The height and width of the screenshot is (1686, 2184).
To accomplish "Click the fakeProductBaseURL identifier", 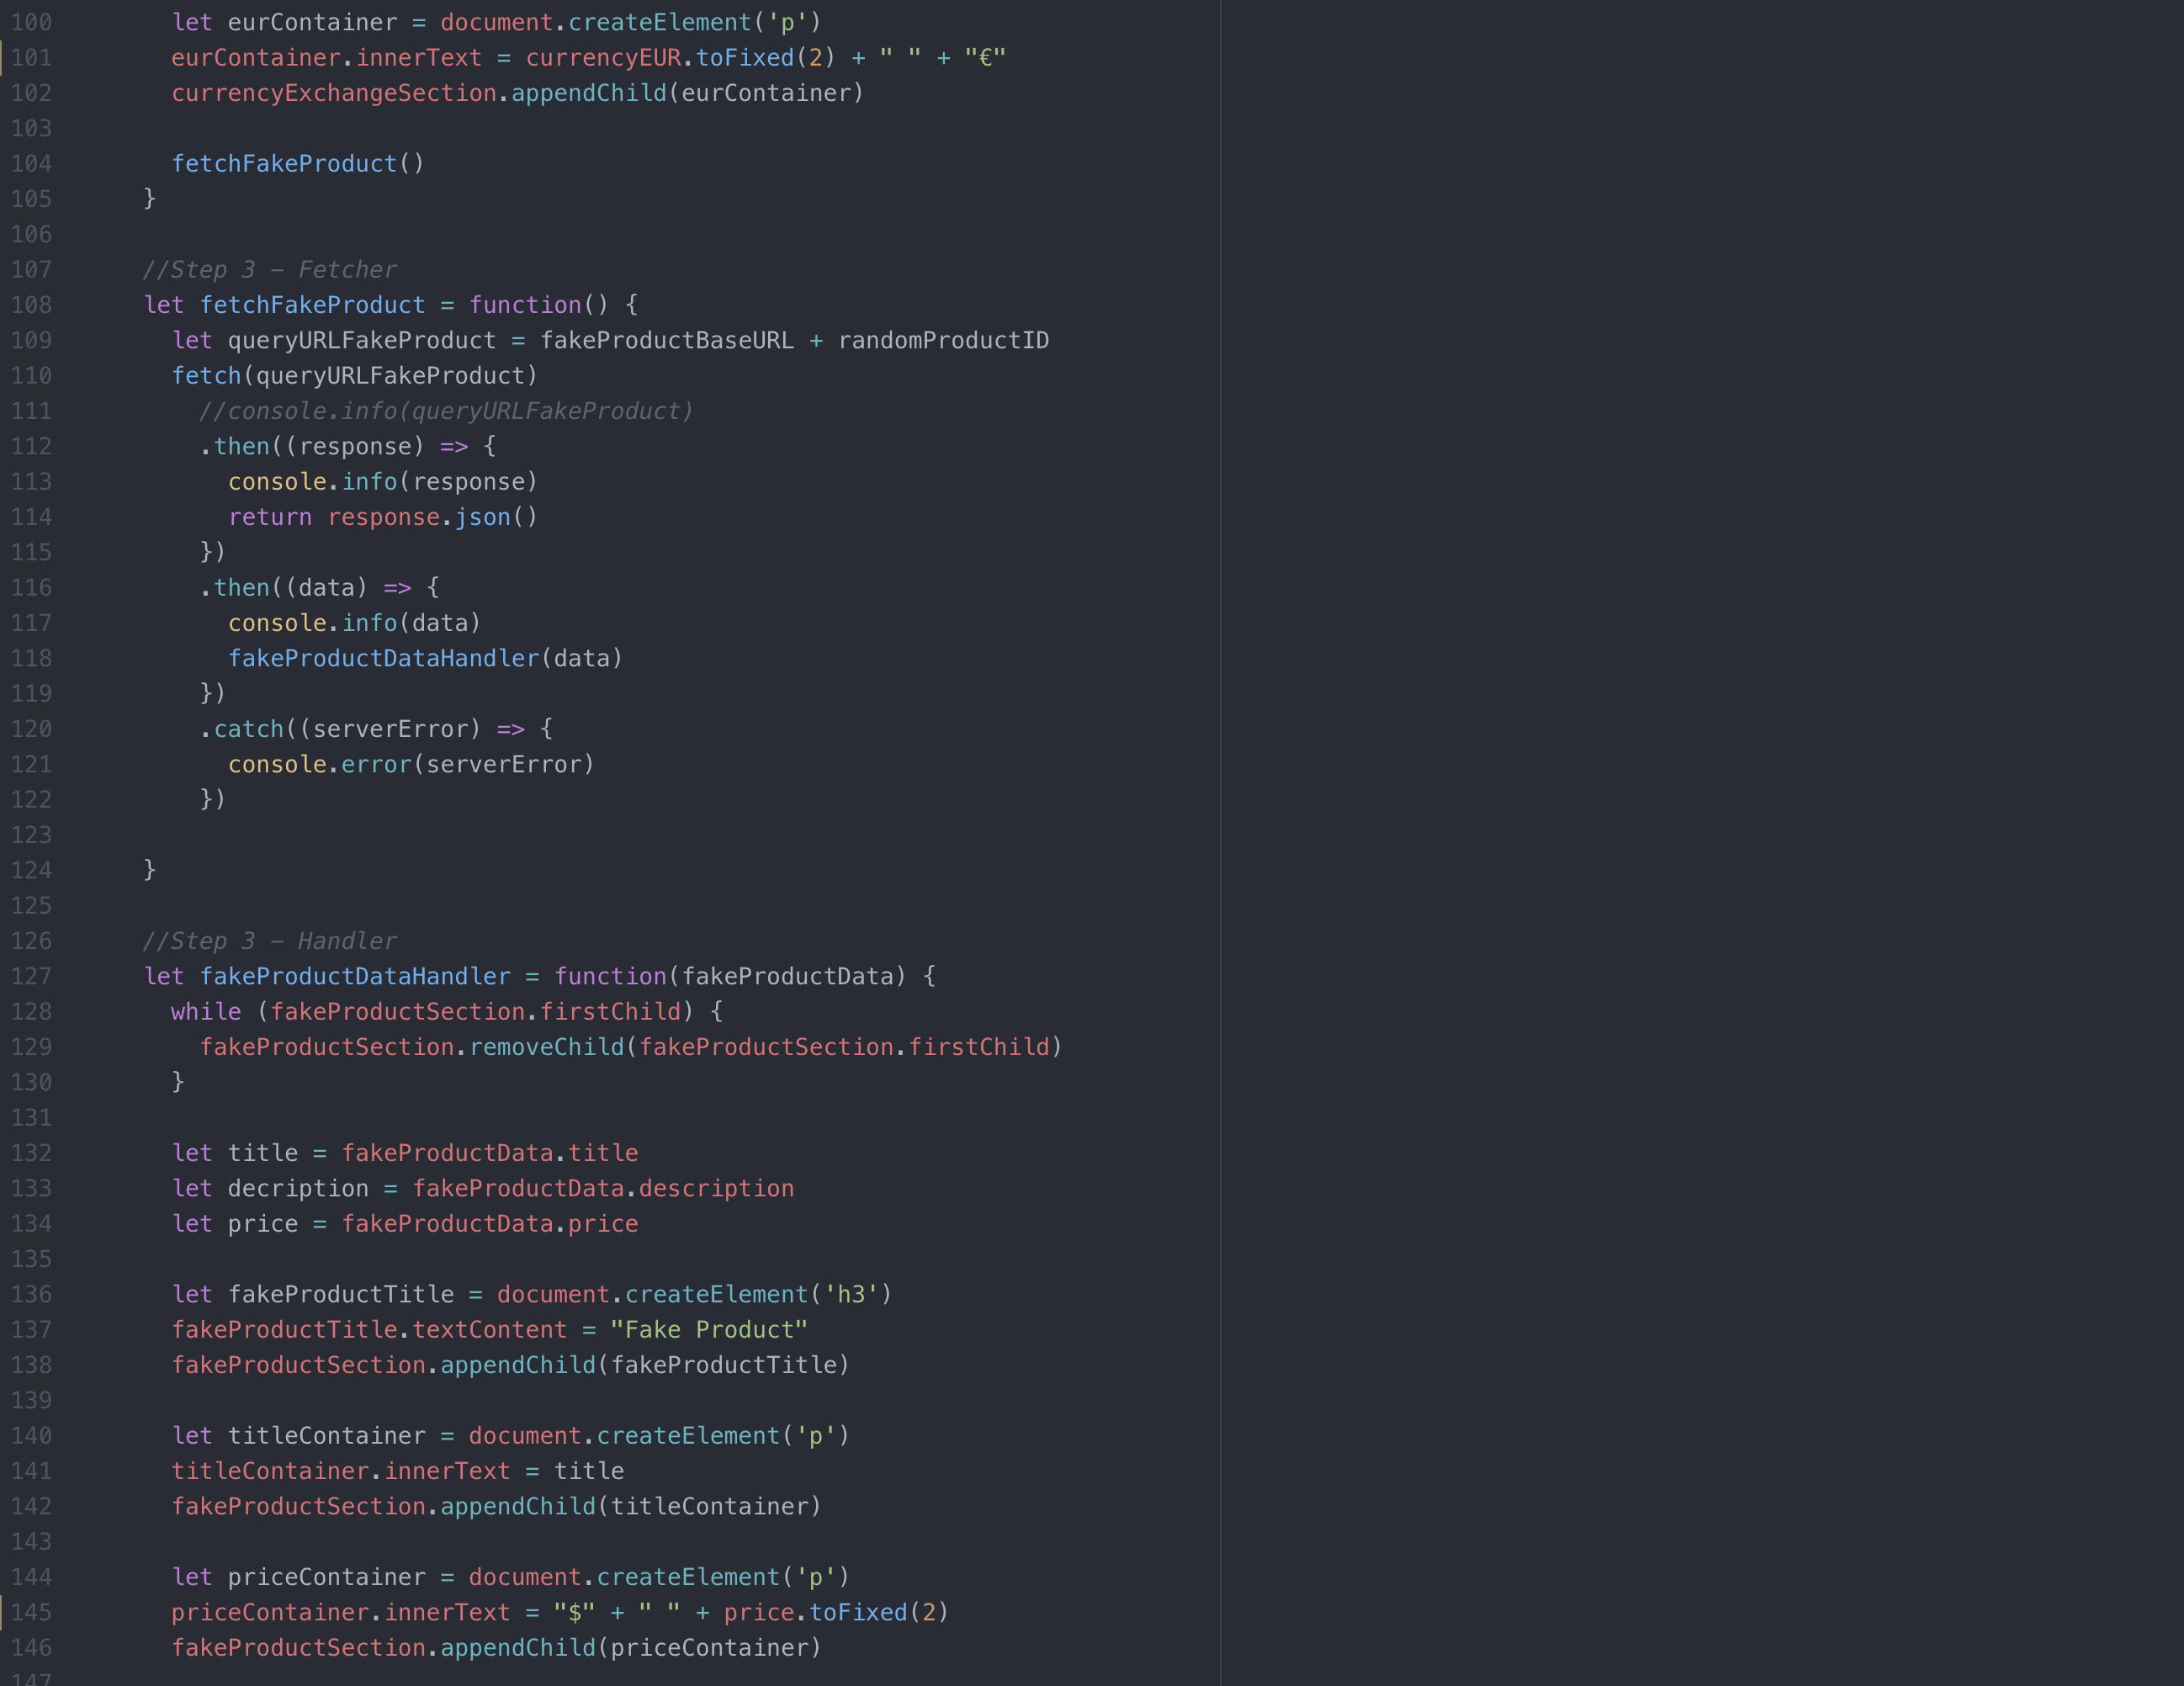I will (666, 341).
